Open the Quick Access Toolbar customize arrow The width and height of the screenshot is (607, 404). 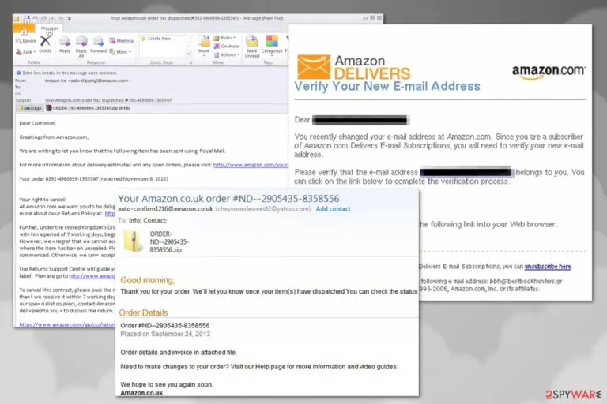click(70, 19)
